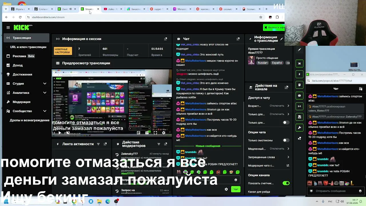Open emoji picker in dashboard chat input
This screenshot has height=206, width=366.
236,180
